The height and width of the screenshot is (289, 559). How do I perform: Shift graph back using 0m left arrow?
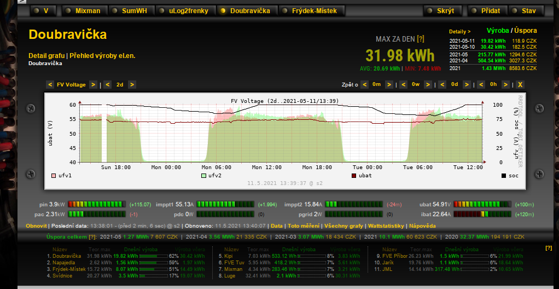tap(364, 85)
